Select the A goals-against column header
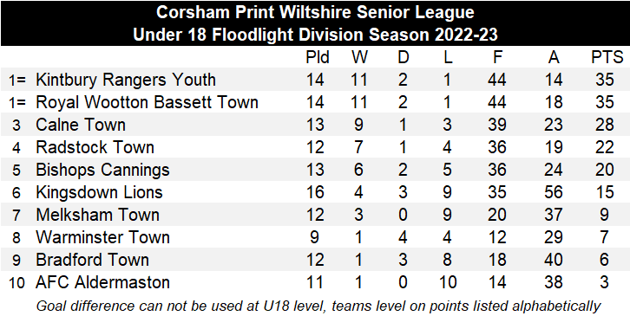Screen dimensions: 630x316 point(554,58)
